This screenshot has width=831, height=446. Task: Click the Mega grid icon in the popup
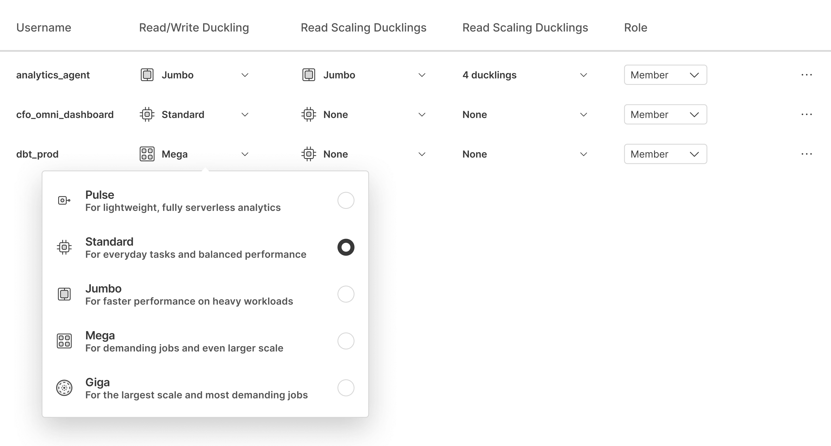click(64, 341)
